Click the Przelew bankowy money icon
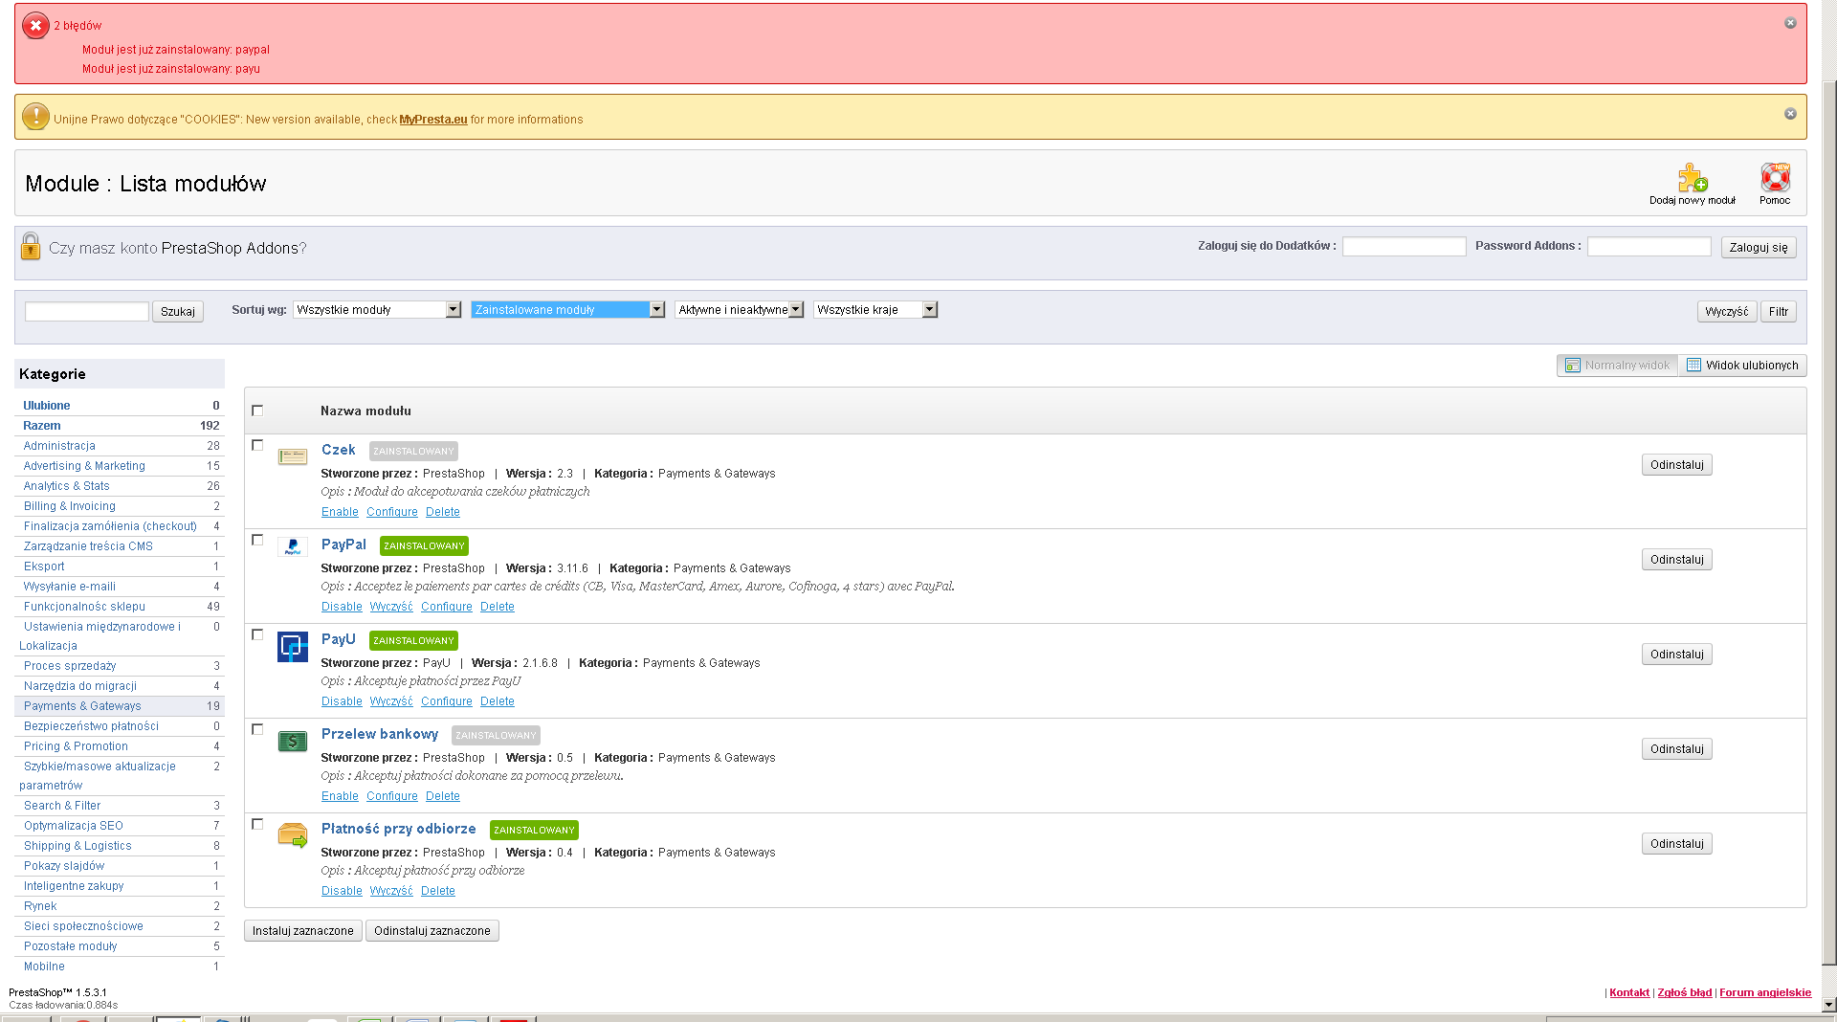The width and height of the screenshot is (1837, 1022). pyautogui.click(x=293, y=742)
